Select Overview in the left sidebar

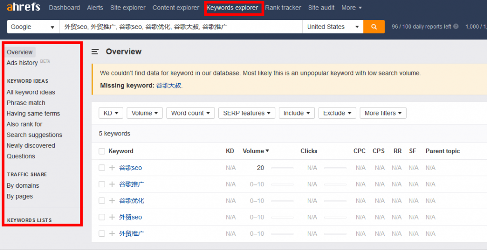(20, 52)
